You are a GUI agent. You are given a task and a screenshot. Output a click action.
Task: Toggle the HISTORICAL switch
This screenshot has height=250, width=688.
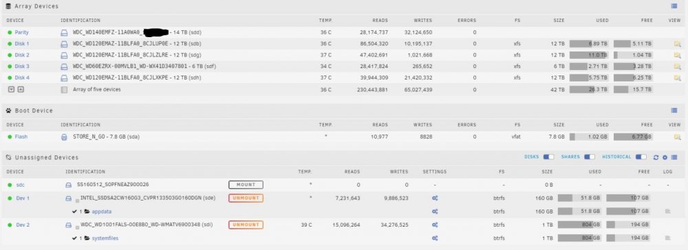[x=641, y=157]
